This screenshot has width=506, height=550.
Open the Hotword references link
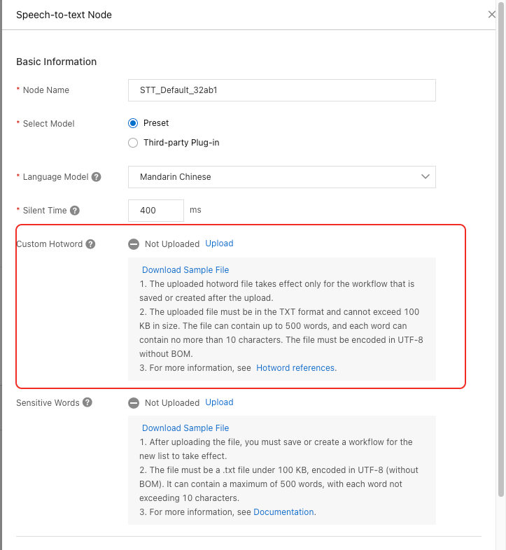(296, 368)
